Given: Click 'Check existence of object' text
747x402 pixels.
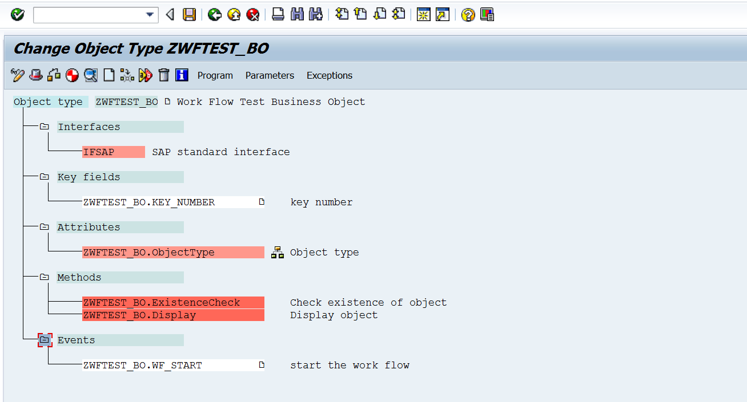Looking at the screenshot, I should pyautogui.click(x=368, y=302).
